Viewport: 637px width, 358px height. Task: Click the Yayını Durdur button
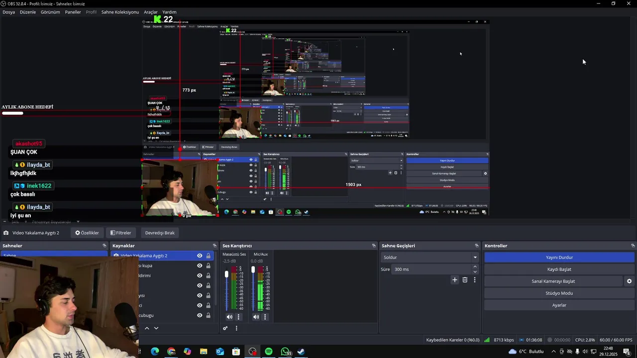[559, 257]
